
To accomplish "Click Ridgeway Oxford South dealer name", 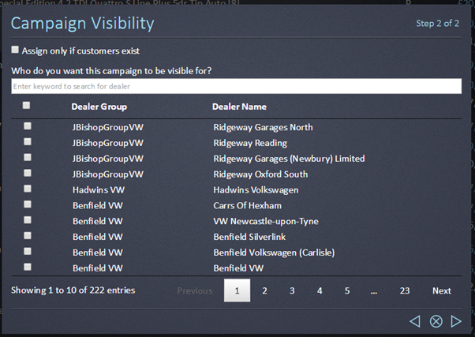I will [260, 174].
